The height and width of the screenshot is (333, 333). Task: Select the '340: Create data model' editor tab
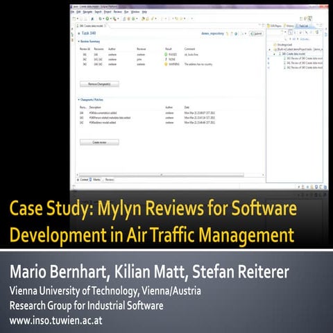click(91, 26)
